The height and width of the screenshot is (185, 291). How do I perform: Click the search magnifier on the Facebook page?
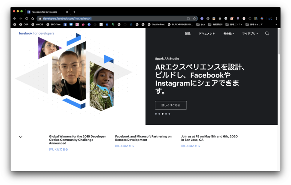pos(267,33)
